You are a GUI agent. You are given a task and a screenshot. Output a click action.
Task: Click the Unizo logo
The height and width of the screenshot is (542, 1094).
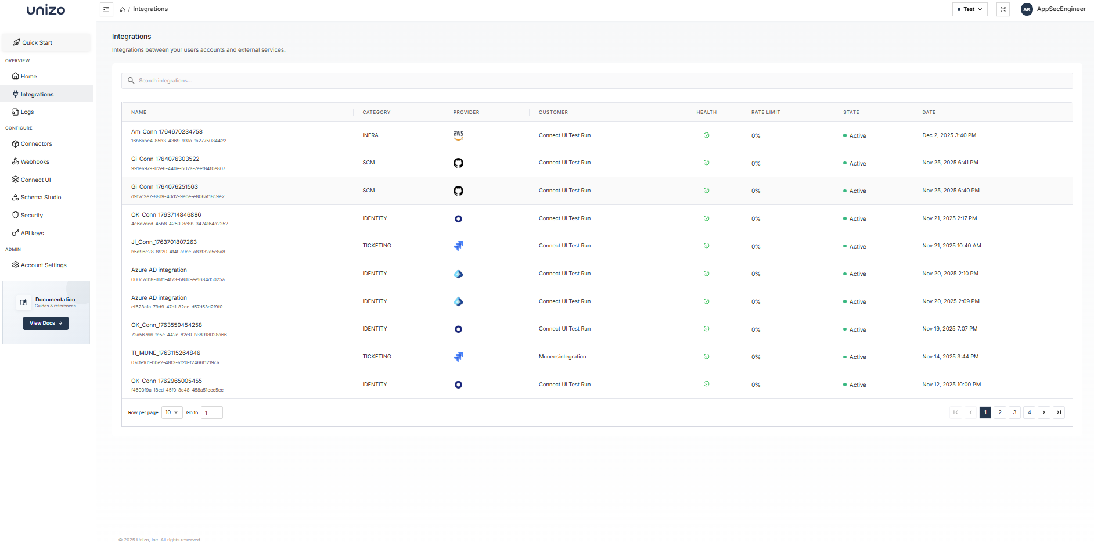click(46, 10)
